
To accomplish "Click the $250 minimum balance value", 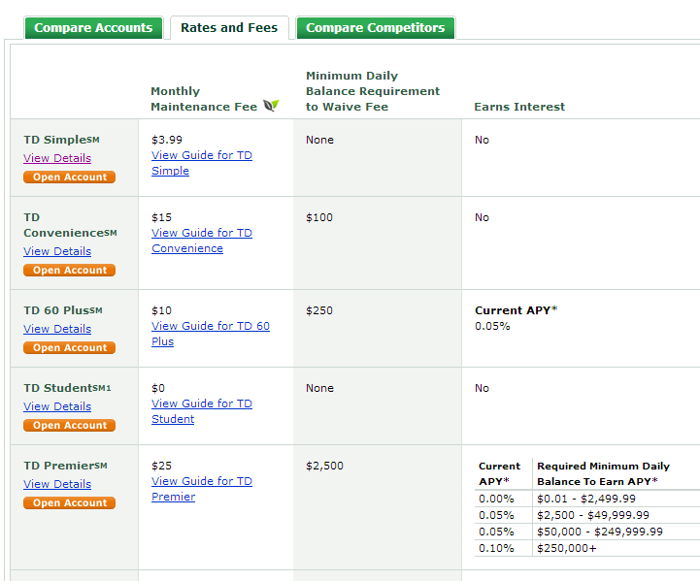I will click(319, 310).
